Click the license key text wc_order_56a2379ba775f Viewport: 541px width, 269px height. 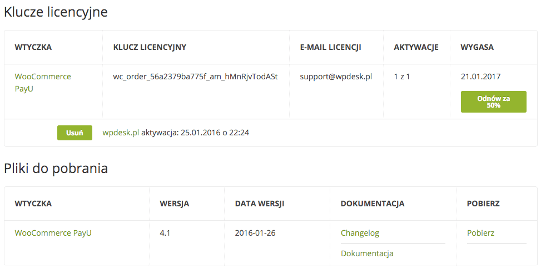tap(195, 77)
